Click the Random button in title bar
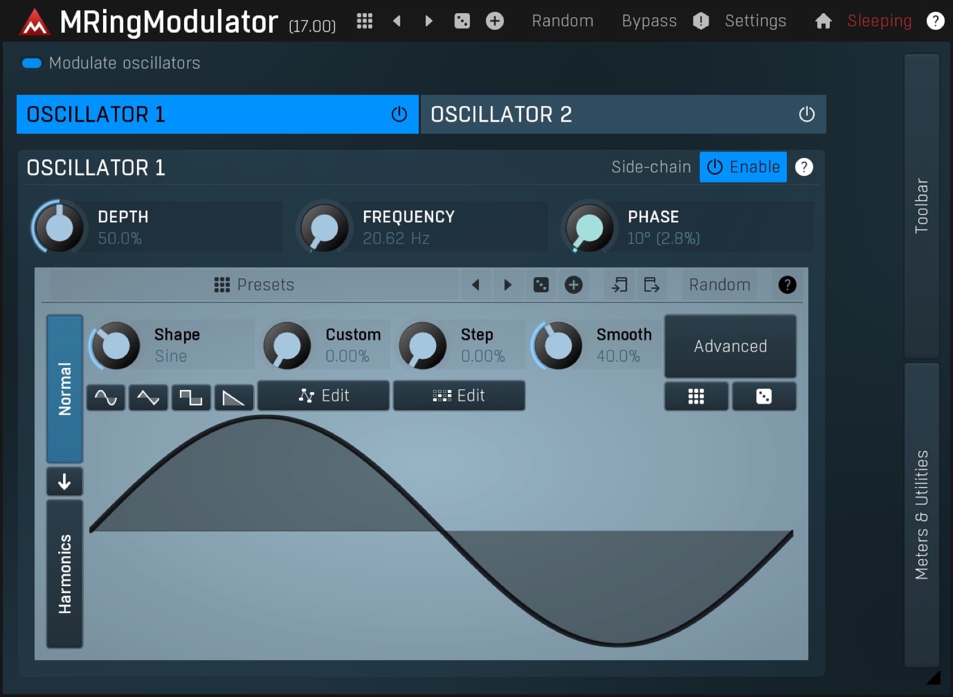The height and width of the screenshot is (697, 953). click(x=562, y=21)
